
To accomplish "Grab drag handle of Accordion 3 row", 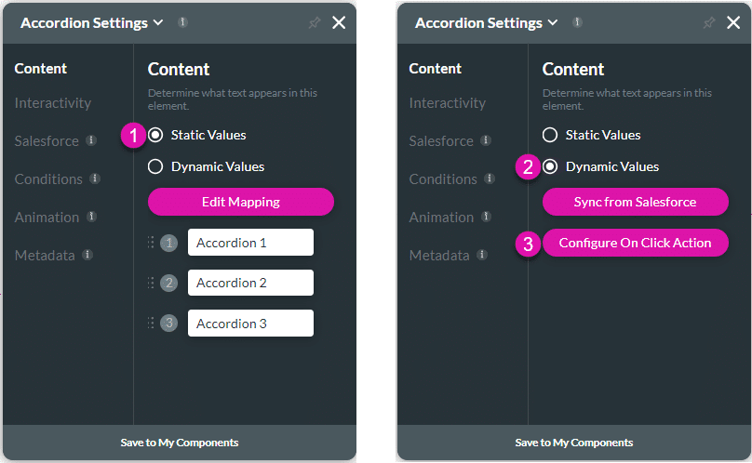I will (x=151, y=324).
